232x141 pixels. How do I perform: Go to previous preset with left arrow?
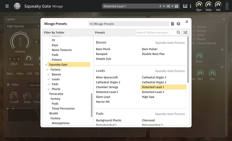[160, 6]
